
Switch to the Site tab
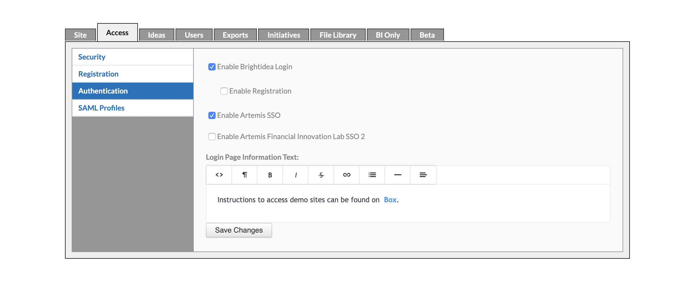tap(80, 35)
